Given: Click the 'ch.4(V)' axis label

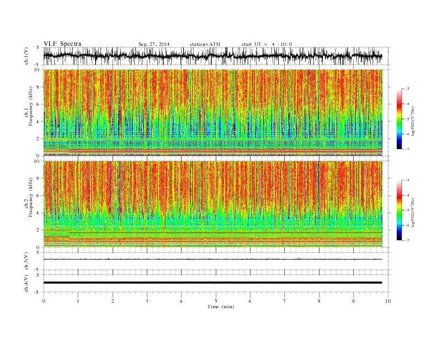Looking at the screenshot, I should (x=27, y=284).
